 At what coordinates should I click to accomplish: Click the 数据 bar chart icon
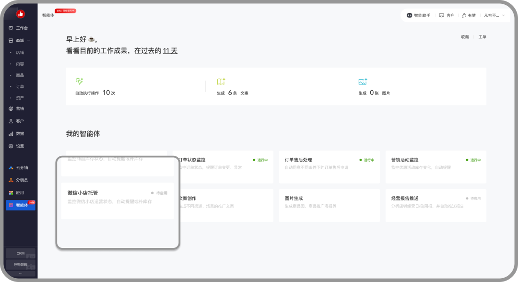coord(11,134)
